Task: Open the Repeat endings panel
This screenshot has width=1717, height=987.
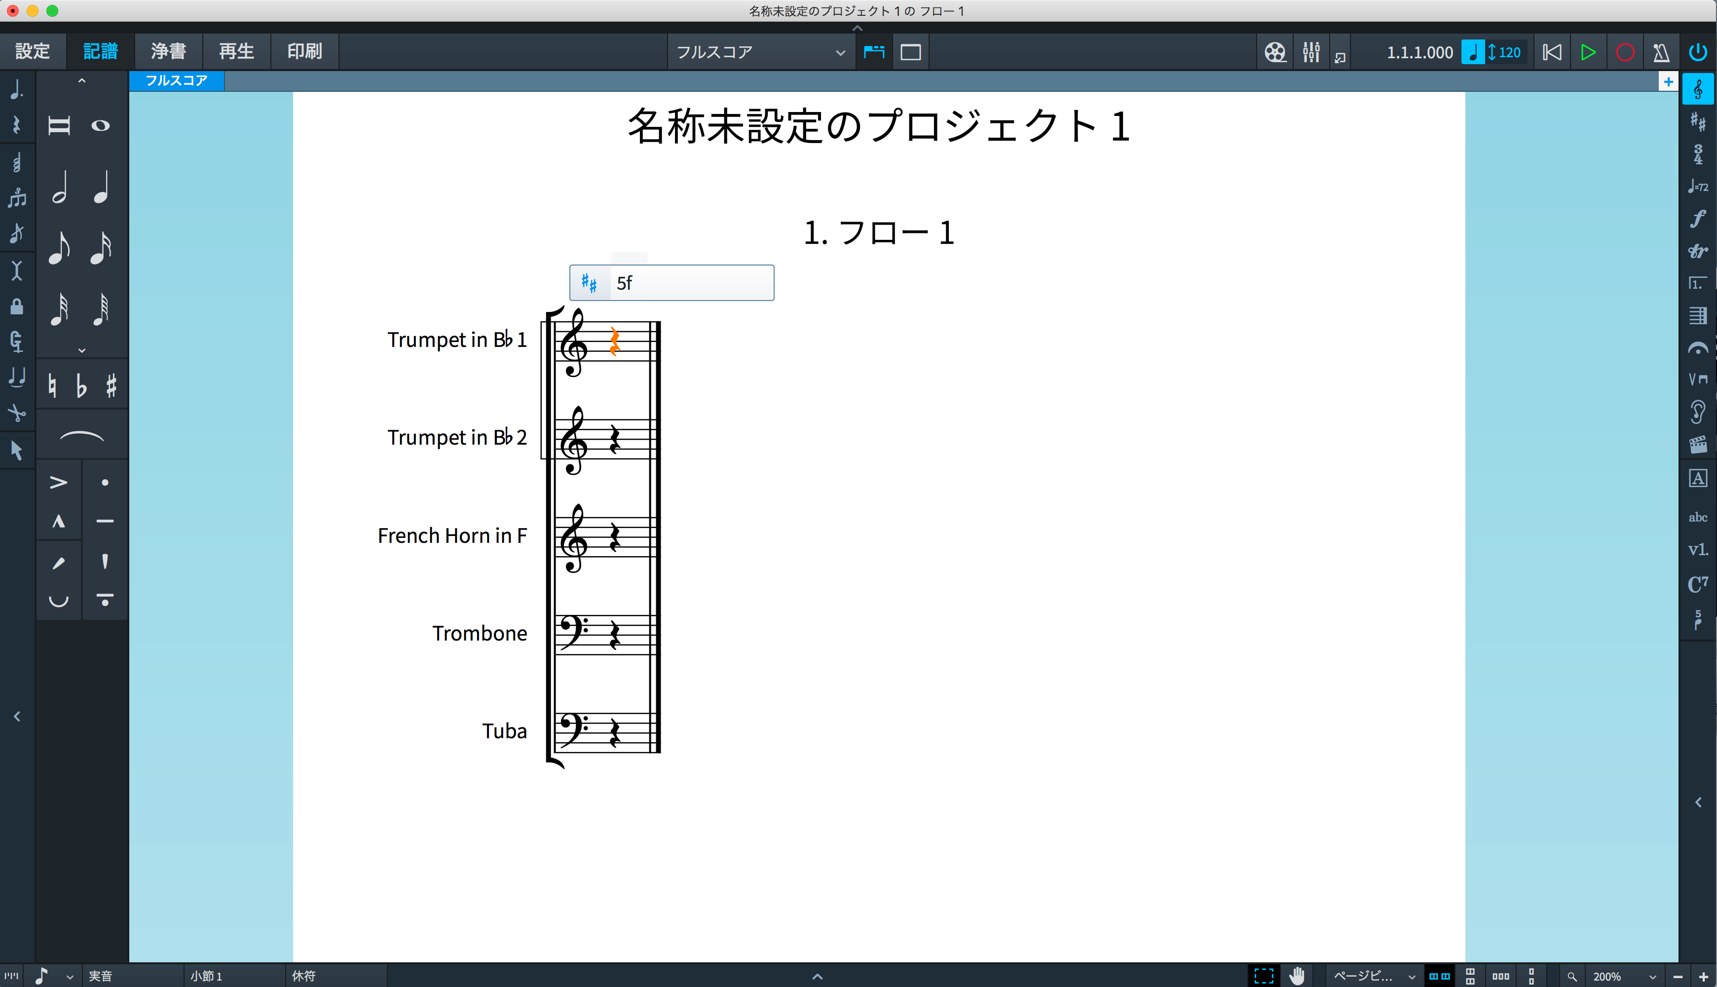Action: (x=1698, y=283)
